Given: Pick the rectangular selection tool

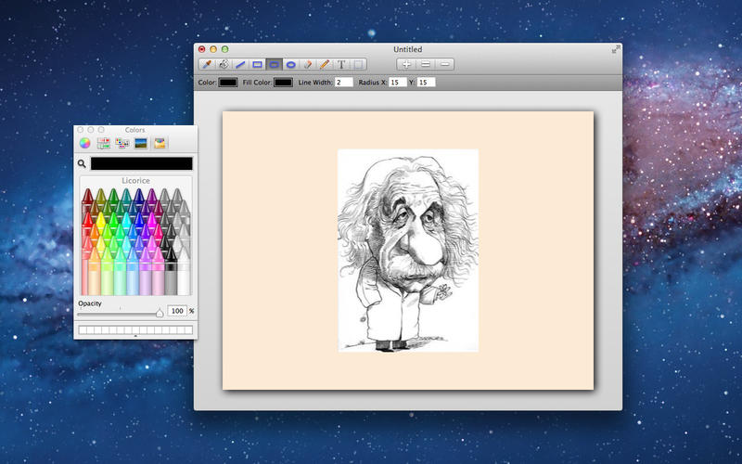Looking at the screenshot, I should [358, 64].
